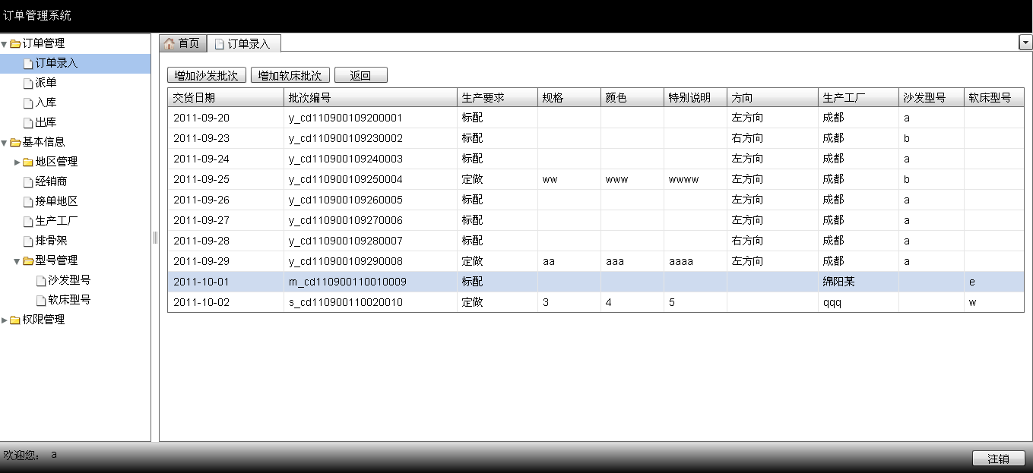Click the page icon beside 入库
The image size is (1033, 473).
coord(28,102)
